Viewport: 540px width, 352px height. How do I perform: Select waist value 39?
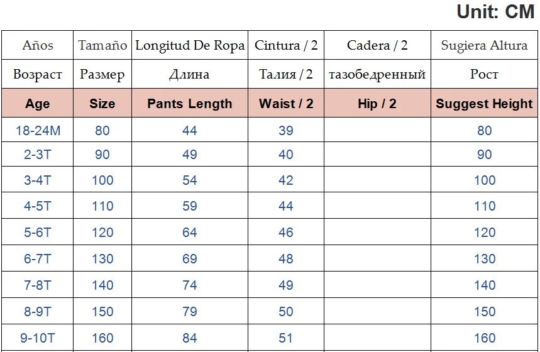(x=286, y=131)
